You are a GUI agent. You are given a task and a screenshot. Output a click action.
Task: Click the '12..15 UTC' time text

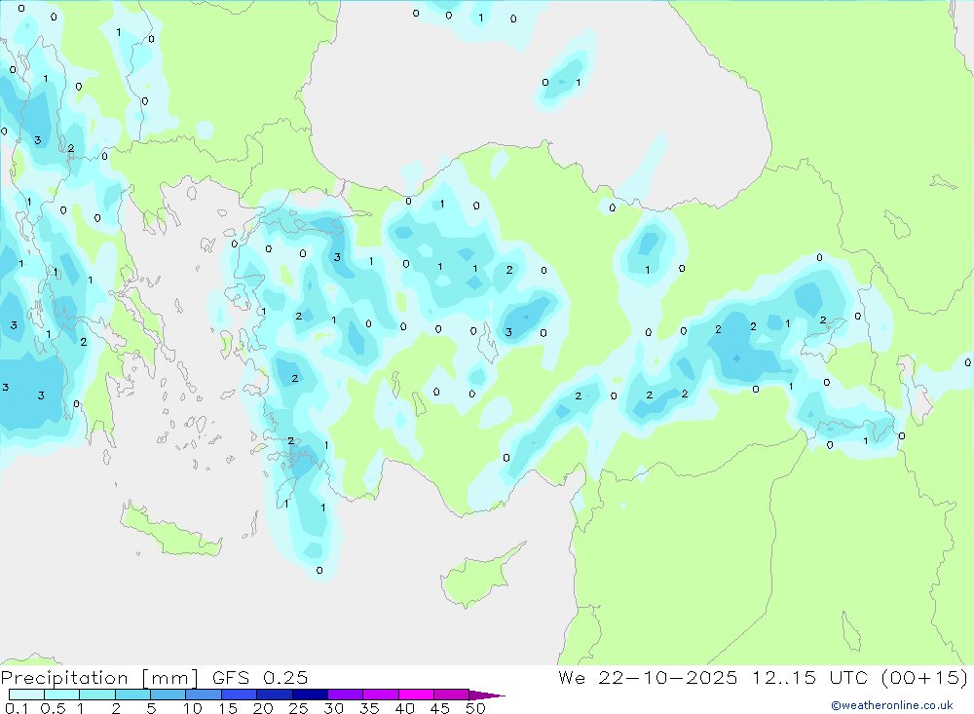[809, 678]
